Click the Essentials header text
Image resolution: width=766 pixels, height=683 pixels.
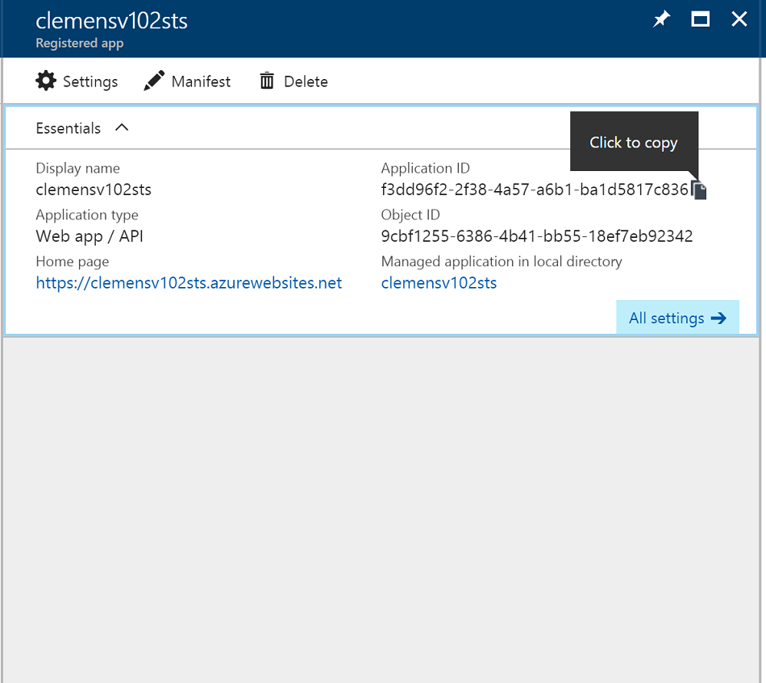coord(69,128)
